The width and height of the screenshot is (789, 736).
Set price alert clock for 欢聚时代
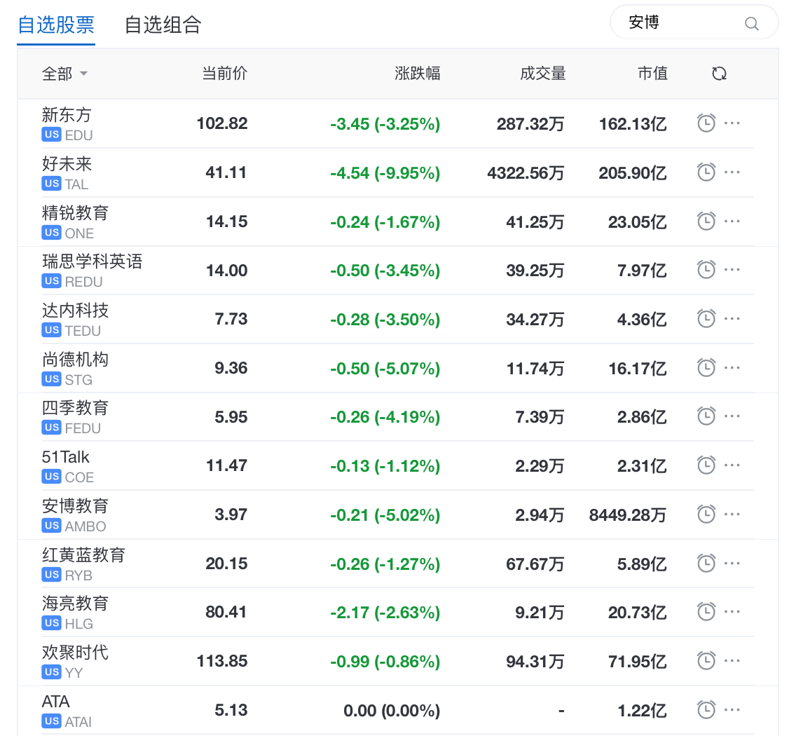(706, 660)
